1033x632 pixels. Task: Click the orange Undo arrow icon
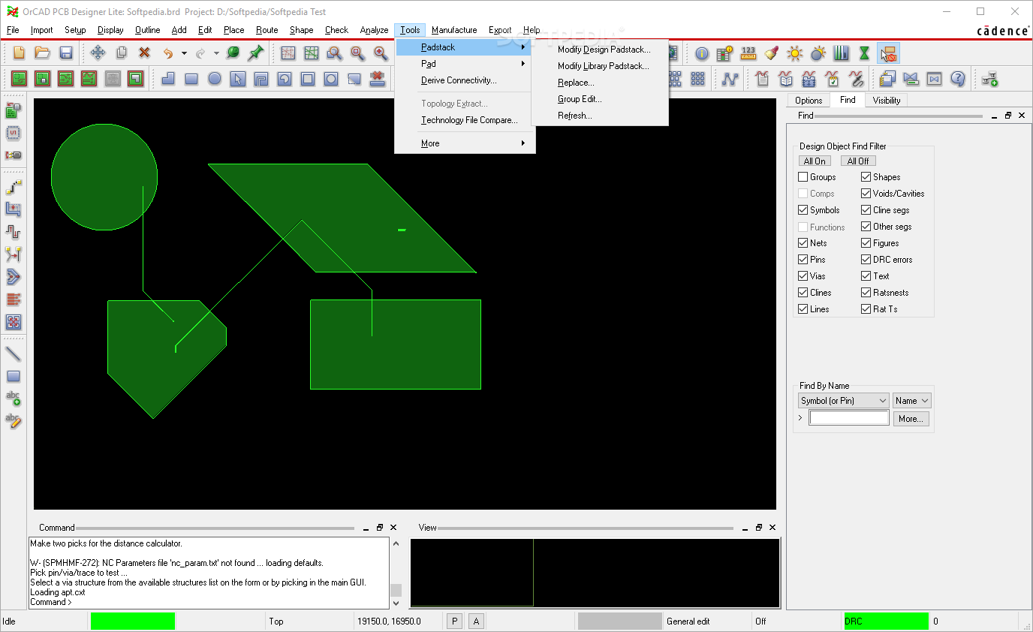[168, 53]
